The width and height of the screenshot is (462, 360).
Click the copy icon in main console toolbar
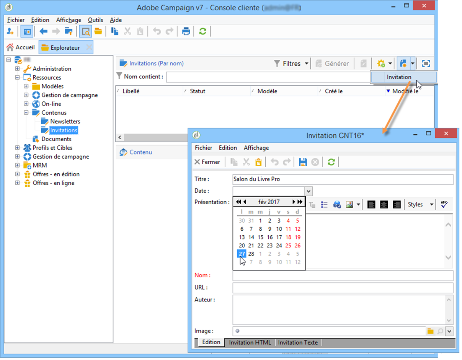pos(115,32)
